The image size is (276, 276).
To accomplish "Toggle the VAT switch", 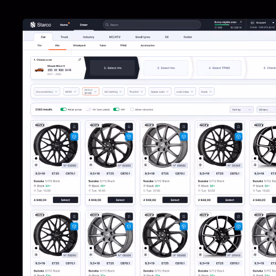I will [116, 109].
